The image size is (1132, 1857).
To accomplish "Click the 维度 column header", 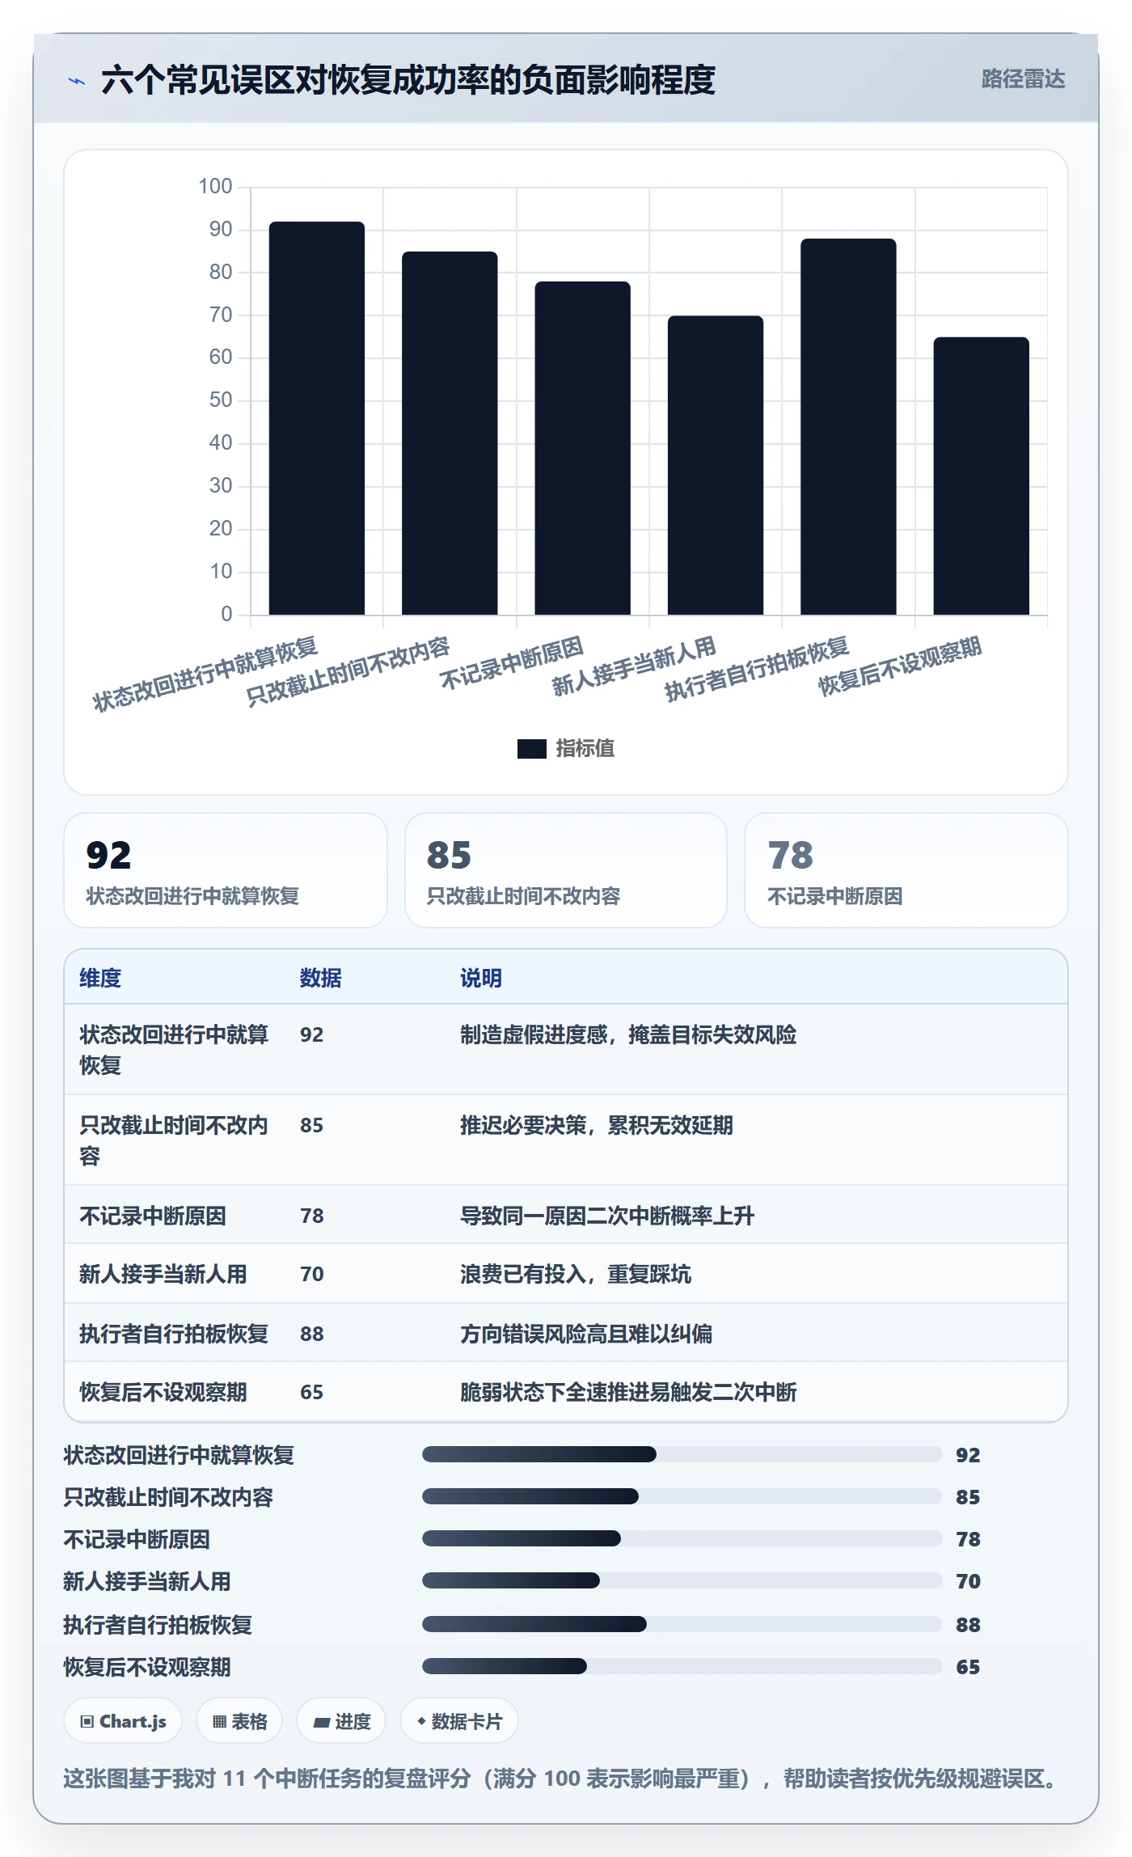I will 100,978.
